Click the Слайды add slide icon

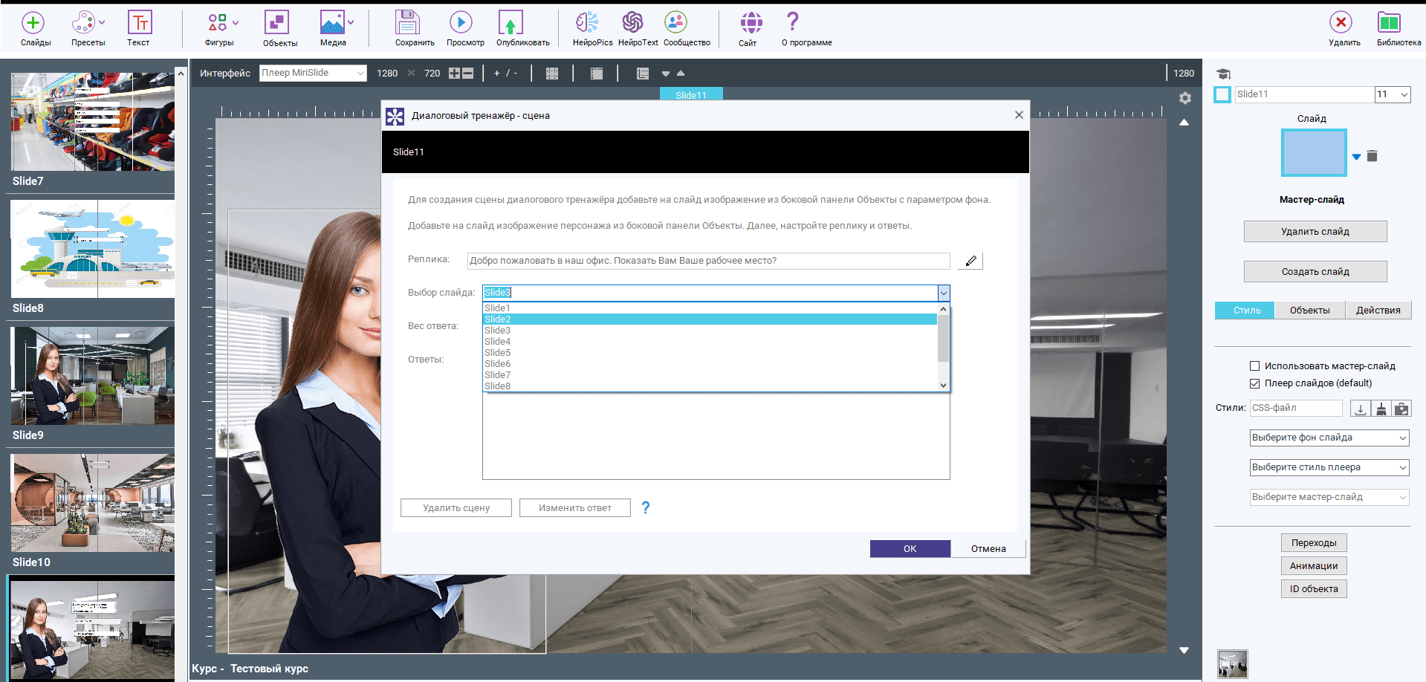pyautogui.click(x=33, y=23)
